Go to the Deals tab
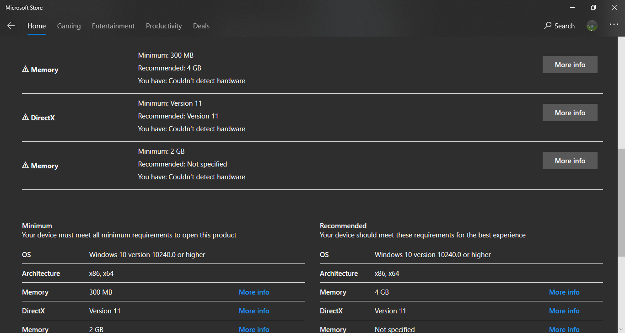 point(201,26)
